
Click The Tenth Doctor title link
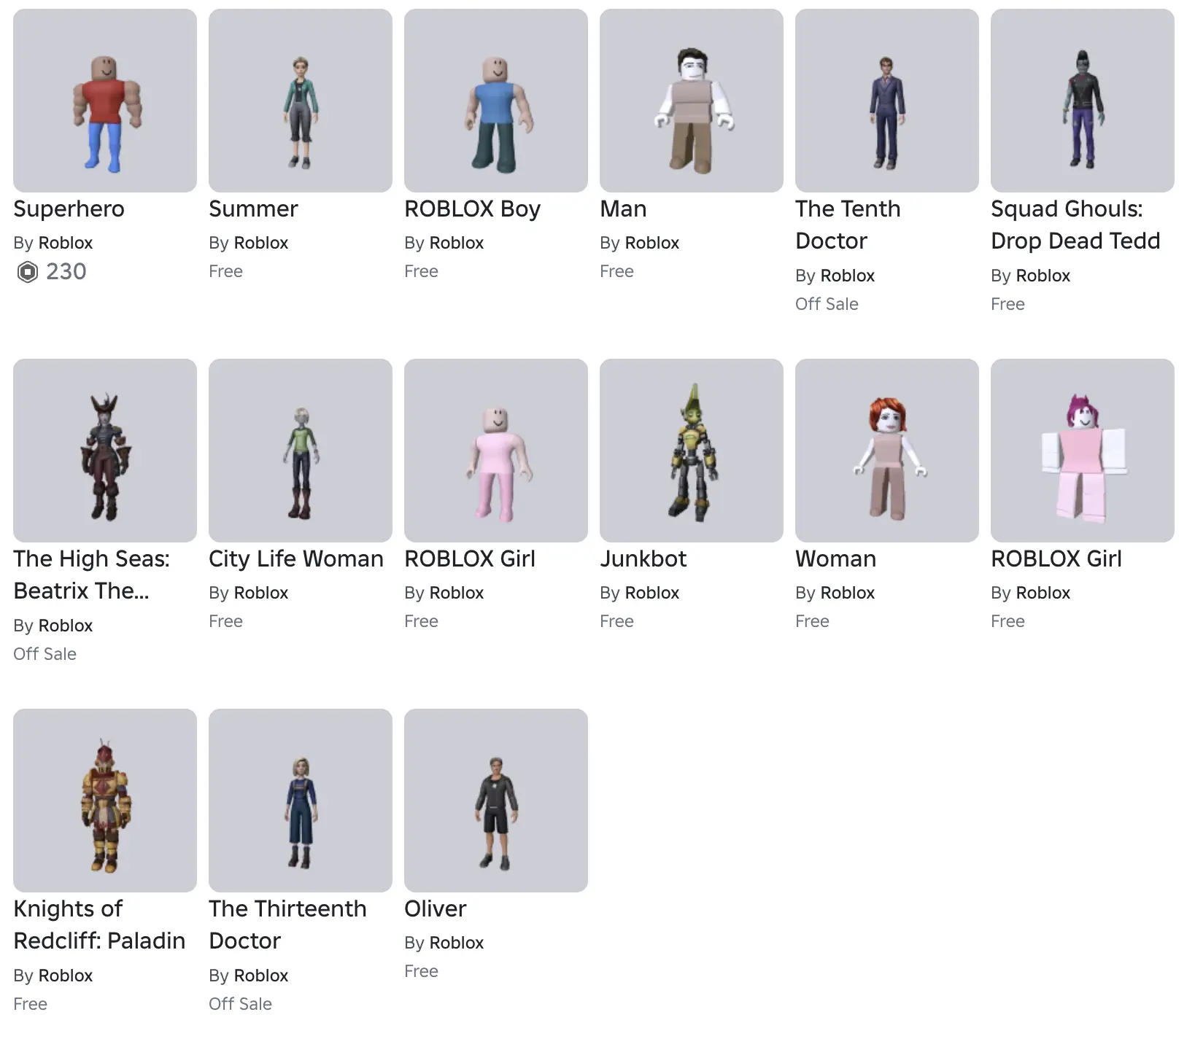848,225
